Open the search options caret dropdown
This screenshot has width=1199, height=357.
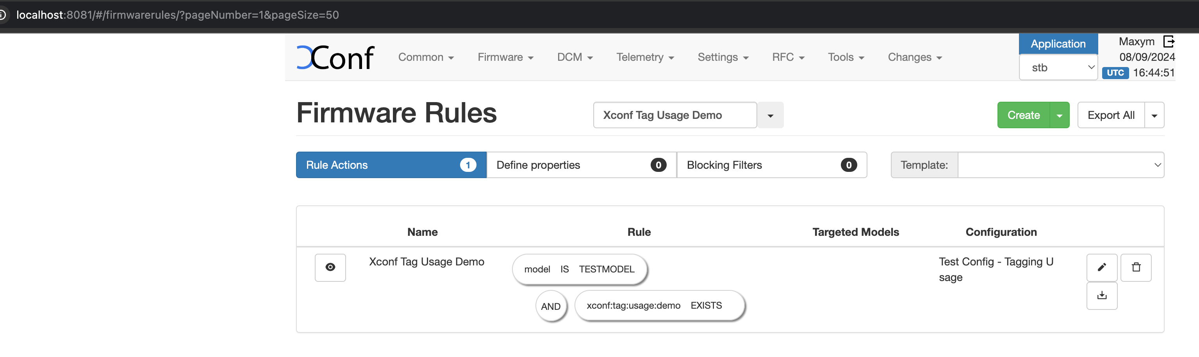(770, 116)
